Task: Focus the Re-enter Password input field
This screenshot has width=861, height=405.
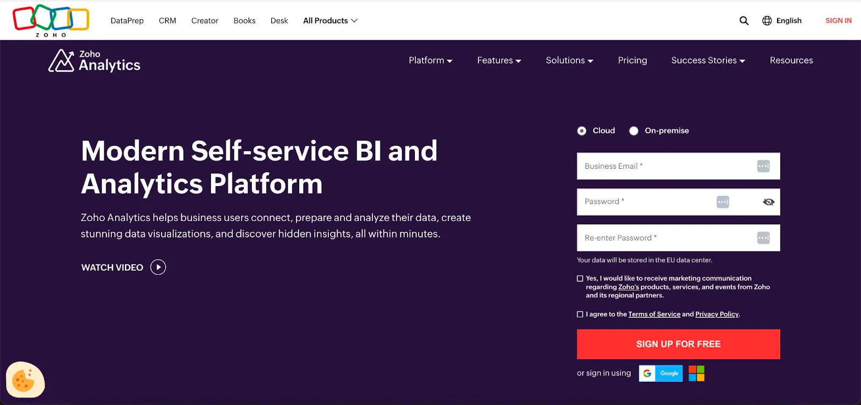Action: [x=679, y=238]
